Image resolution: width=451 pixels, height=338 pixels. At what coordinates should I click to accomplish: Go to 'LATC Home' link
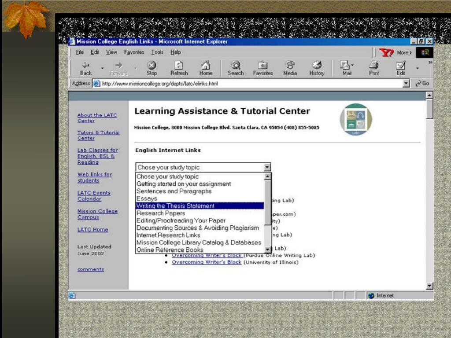click(92, 230)
